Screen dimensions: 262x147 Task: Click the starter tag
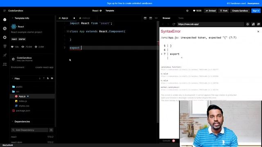tap(22, 39)
